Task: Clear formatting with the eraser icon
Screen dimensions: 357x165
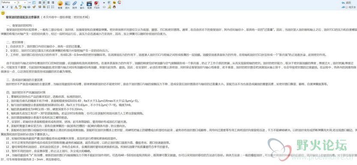Action: 34,7
